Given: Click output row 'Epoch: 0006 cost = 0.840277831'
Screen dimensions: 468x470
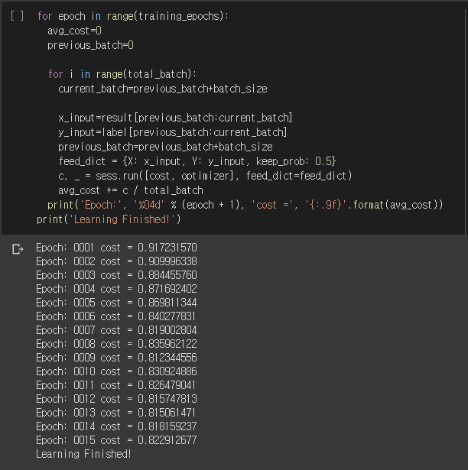Looking at the screenshot, I should click(115, 317).
